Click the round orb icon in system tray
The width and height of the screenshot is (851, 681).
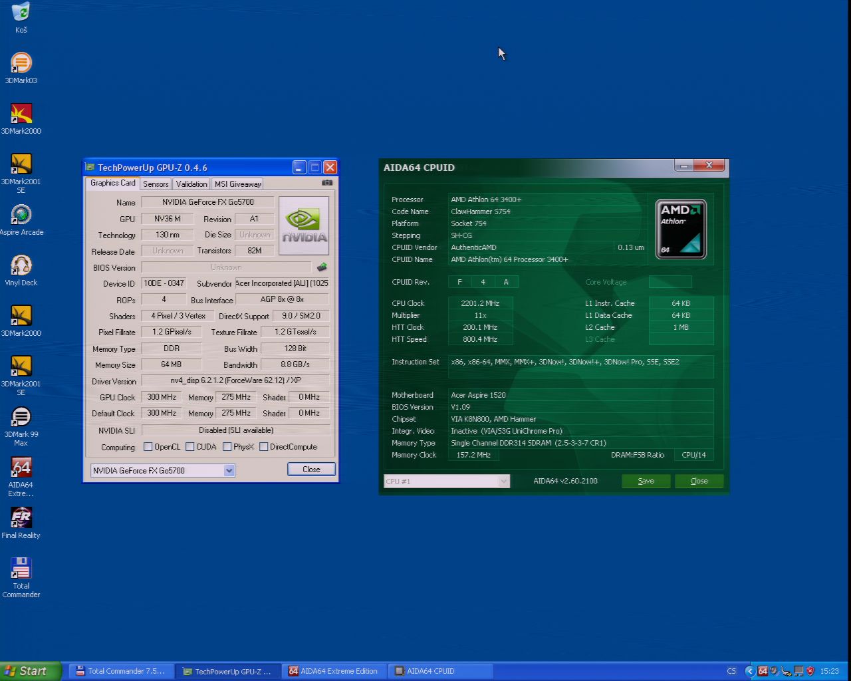pyautogui.click(x=775, y=671)
